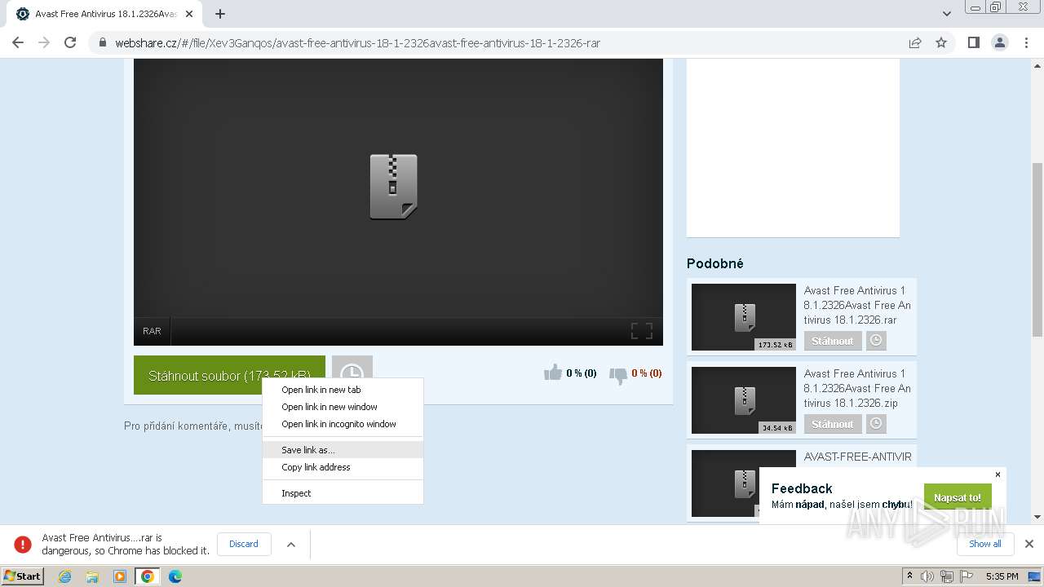Viewport: 1044px width, 587px height.
Task: Choose Open link in new tab
Action: tap(343, 390)
